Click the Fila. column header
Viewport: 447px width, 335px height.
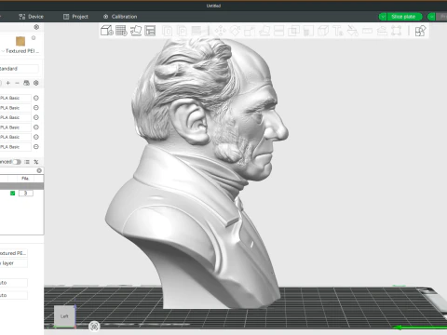coord(25,179)
